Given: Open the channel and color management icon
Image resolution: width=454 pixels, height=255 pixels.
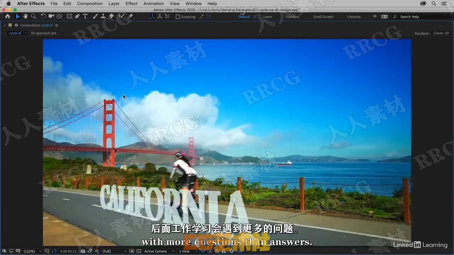Looking at the screenshot, I should (x=97, y=251).
